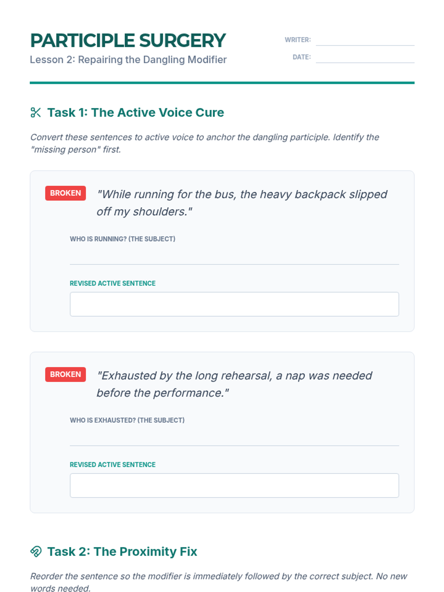
Task: Click the Task 2 reorder instructions text
Action: coord(218,582)
